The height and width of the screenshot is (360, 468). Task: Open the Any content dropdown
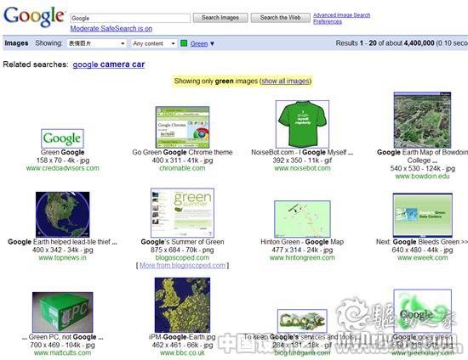click(154, 43)
